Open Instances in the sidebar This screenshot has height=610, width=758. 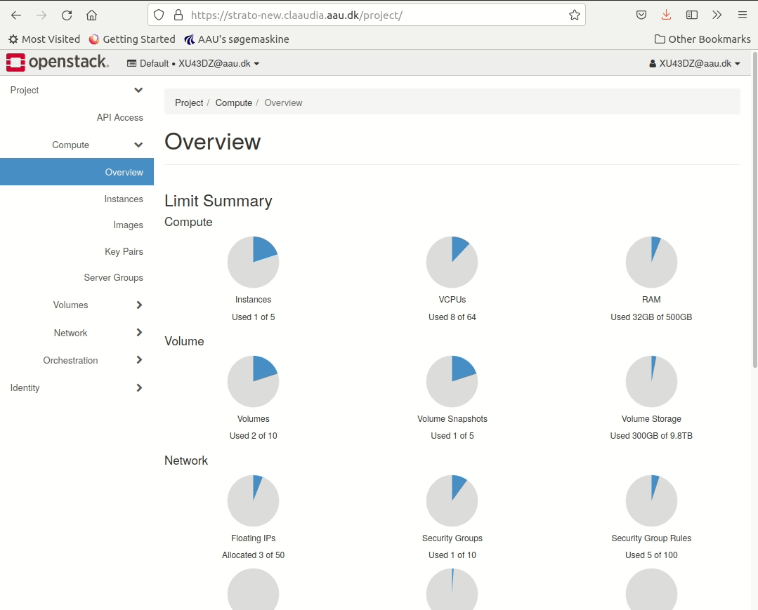tap(124, 199)
